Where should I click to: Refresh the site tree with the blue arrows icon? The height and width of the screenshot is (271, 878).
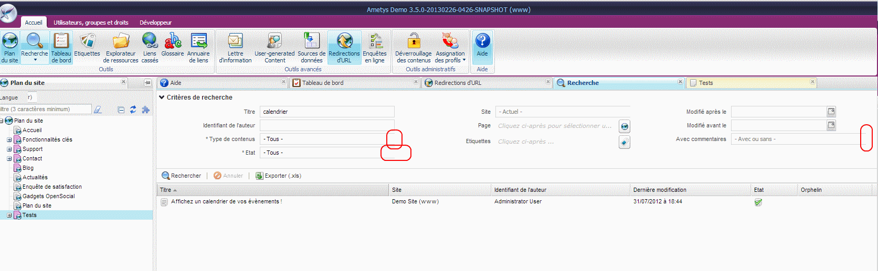pyautogui.click(x=133, y=110)
